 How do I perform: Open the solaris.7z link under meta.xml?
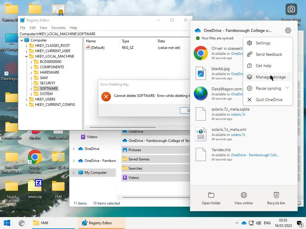[x=238, y=135]
